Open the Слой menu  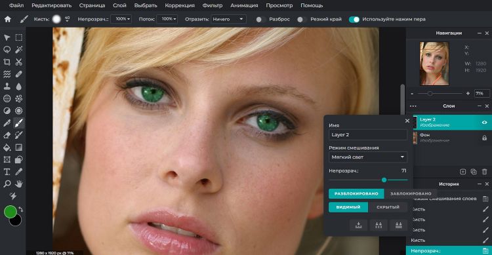pos(119,5)
